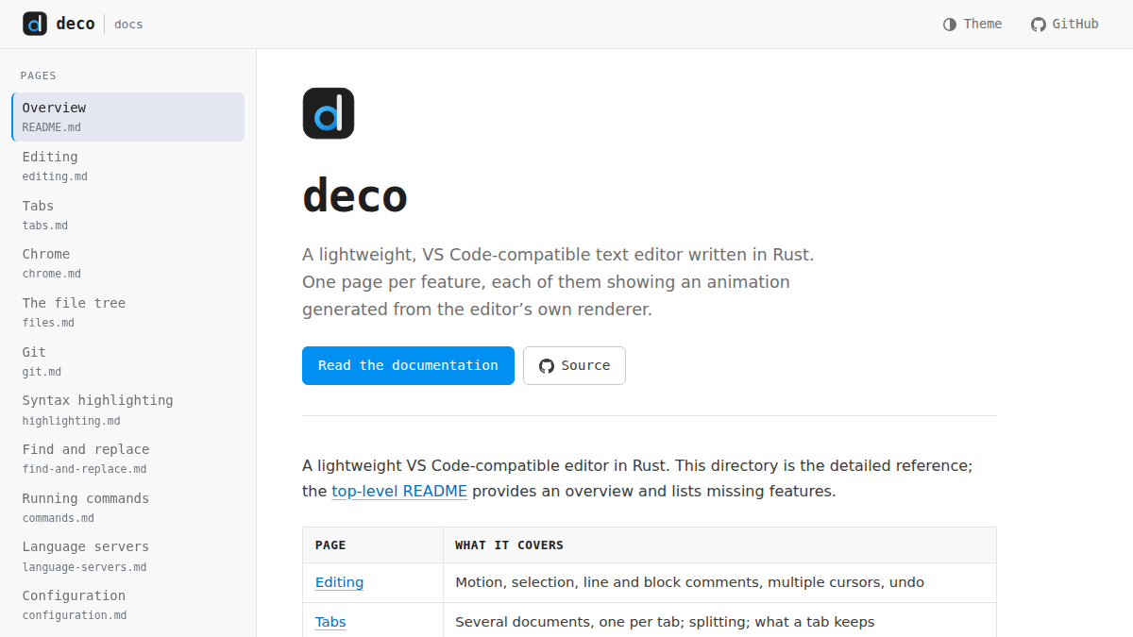Select Overview page in the sidebar

(x=128, y=117)
